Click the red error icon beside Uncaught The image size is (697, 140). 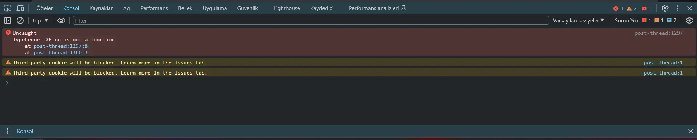click(8, 33)
